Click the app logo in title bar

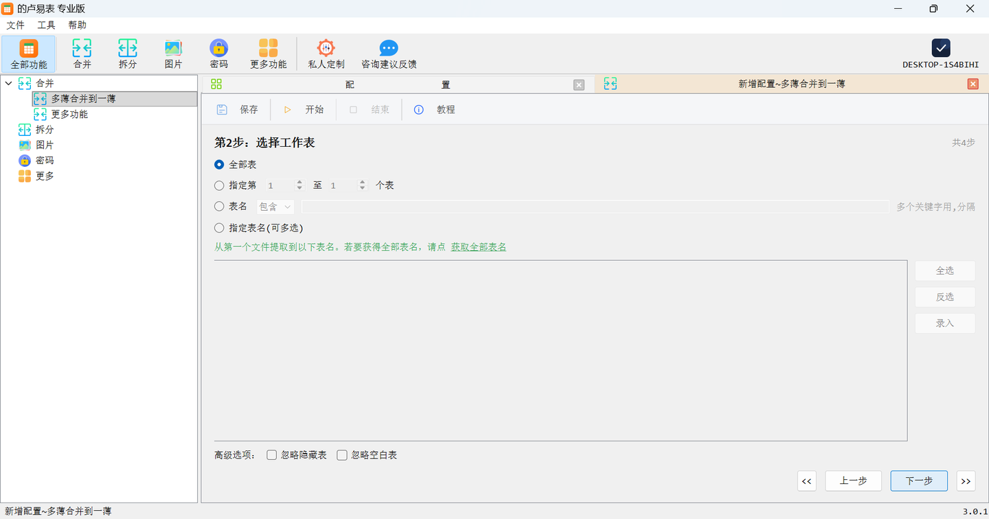click(8, 8)
